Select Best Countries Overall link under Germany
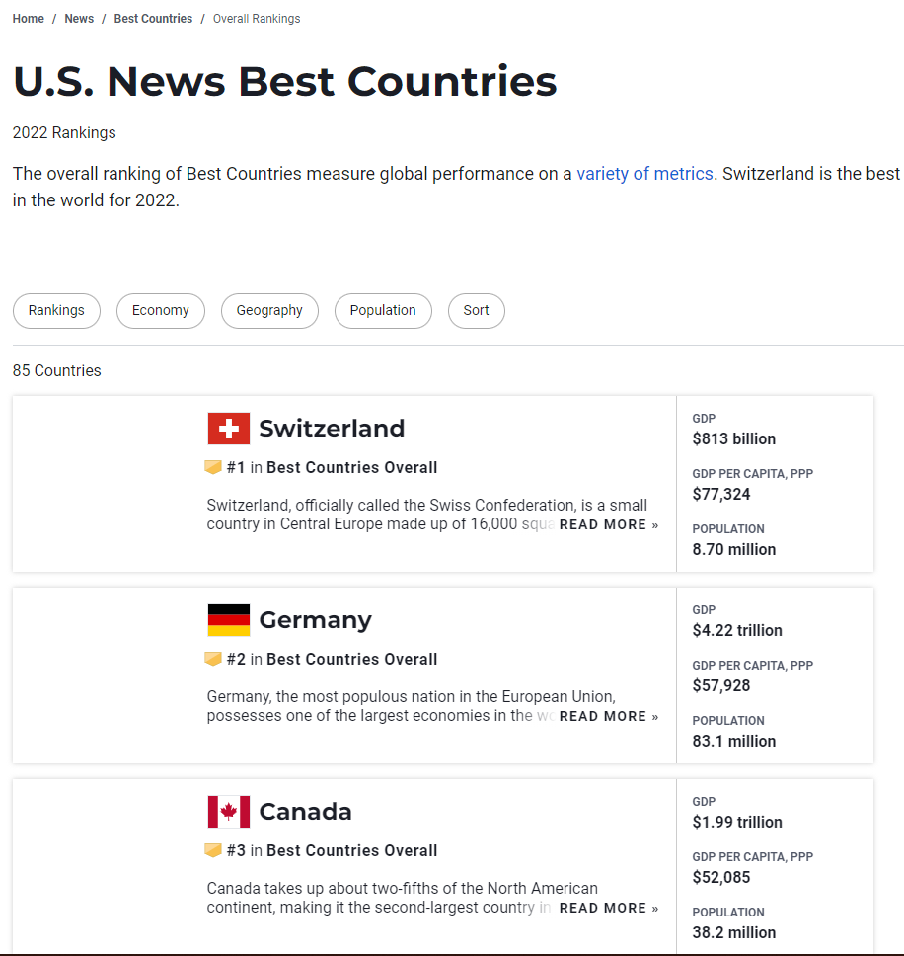The image size is (904, 956). click(351, 659)
